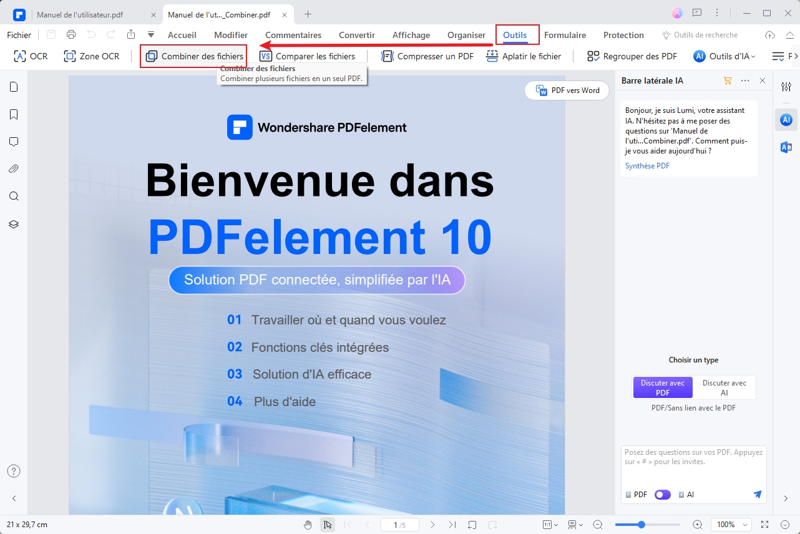Open AI sidebar more options

pos(745,80)
